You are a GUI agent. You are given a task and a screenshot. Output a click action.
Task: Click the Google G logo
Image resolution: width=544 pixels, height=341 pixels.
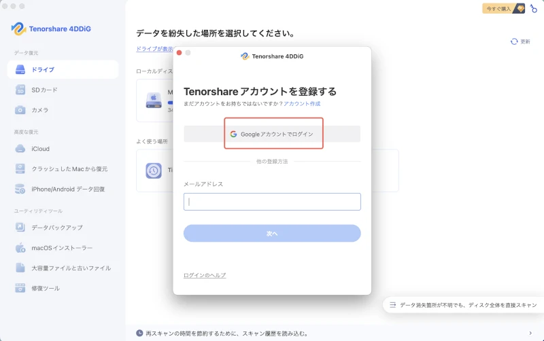coord(233,134)
